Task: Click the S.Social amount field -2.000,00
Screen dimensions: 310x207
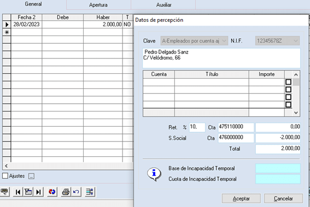Action: point(278,138)
